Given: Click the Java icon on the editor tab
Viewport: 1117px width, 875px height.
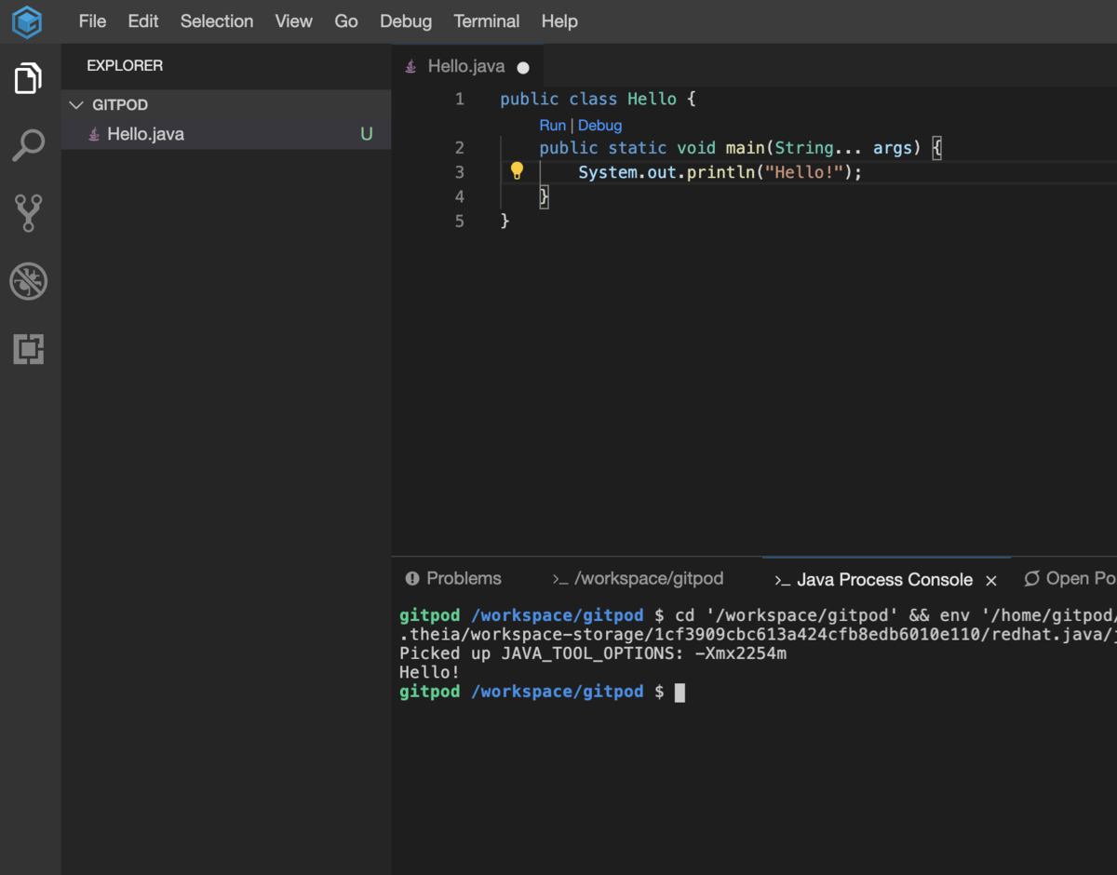Looking at the screenshot, I should 411,66.
